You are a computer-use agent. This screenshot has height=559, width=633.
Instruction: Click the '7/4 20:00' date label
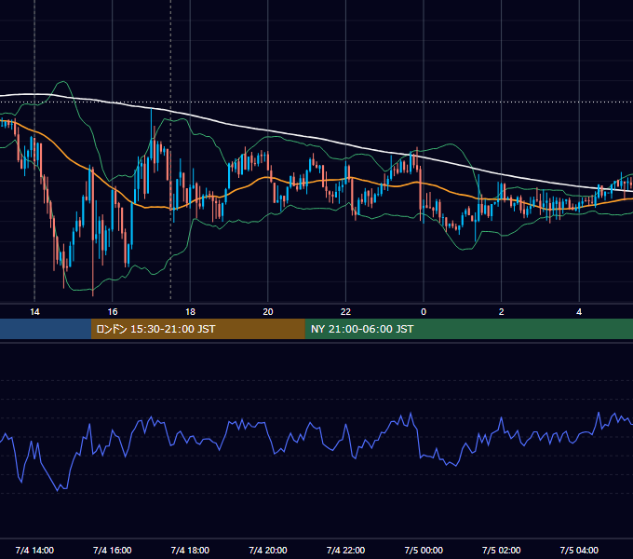click(268, 550)
